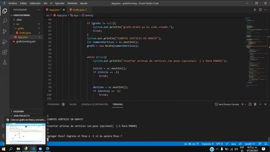Open editor More Actions menu
Screen dimensions: 270x152
[x=265, y=10]
